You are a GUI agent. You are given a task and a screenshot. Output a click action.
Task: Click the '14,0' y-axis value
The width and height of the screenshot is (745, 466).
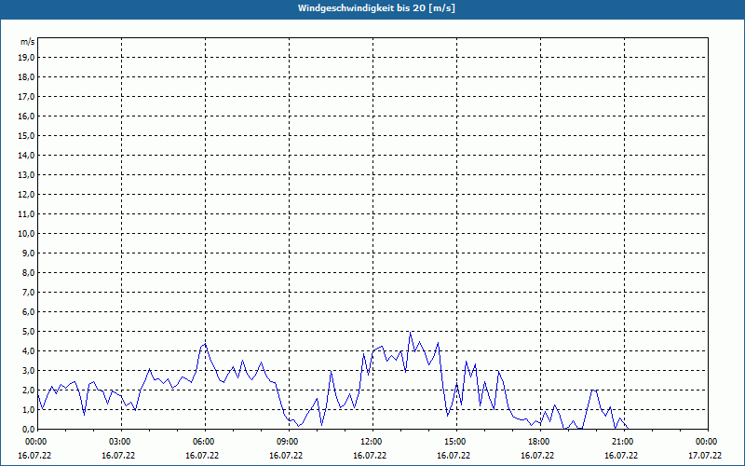(26, 155)
